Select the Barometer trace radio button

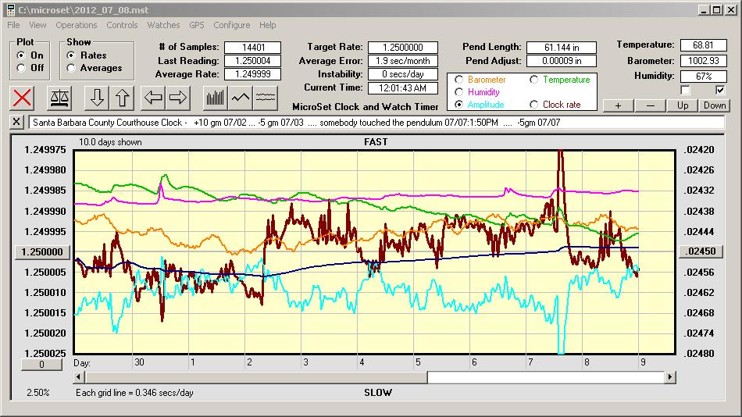click(458, 80)
